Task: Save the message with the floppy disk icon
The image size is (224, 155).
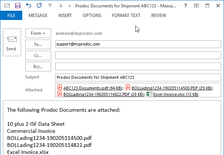Action: click(x=18, y=6)
